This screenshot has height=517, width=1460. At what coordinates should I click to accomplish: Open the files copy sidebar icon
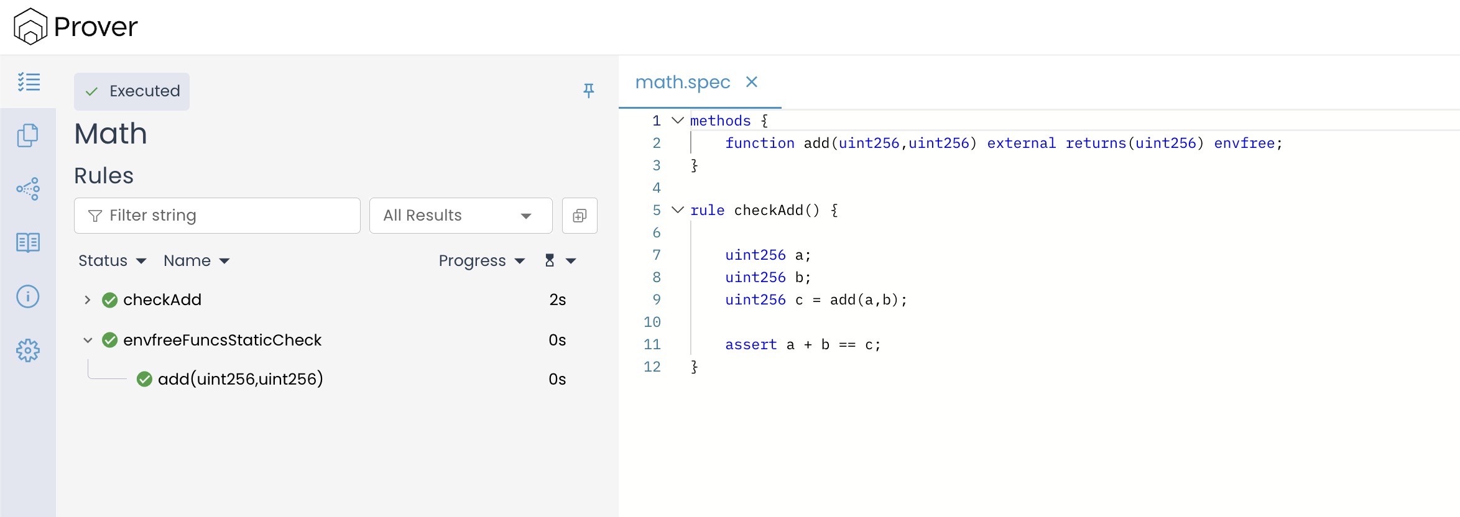click(x=28, y=135)
